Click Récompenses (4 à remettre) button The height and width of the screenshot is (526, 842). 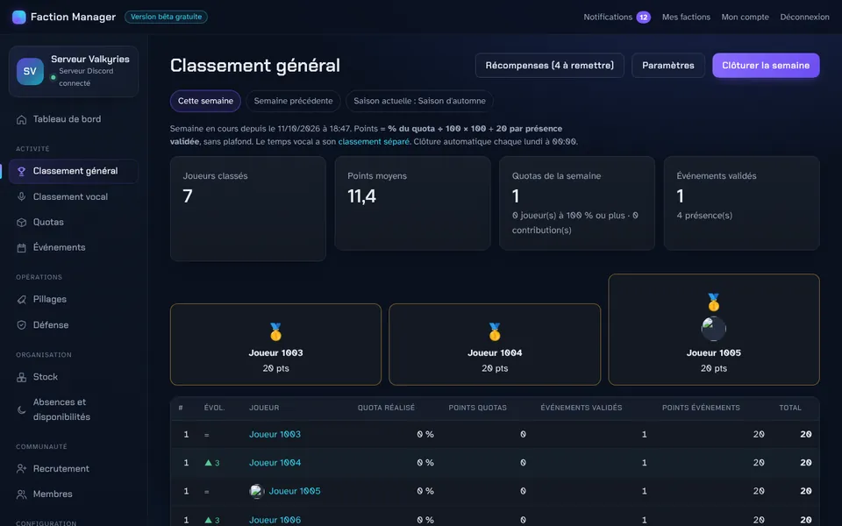[549, 66]
